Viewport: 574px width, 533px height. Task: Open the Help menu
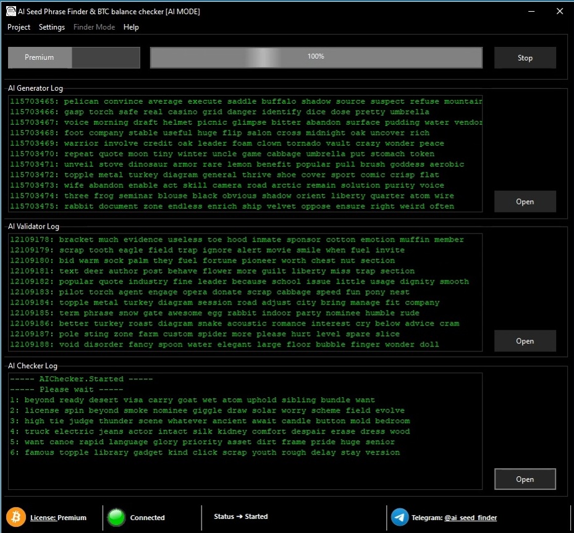point(131,27)
